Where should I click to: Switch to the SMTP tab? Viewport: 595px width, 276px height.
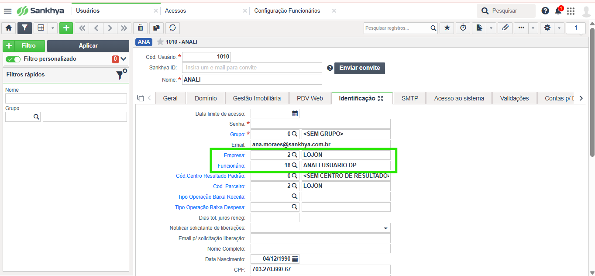click(x=409, y=98)
